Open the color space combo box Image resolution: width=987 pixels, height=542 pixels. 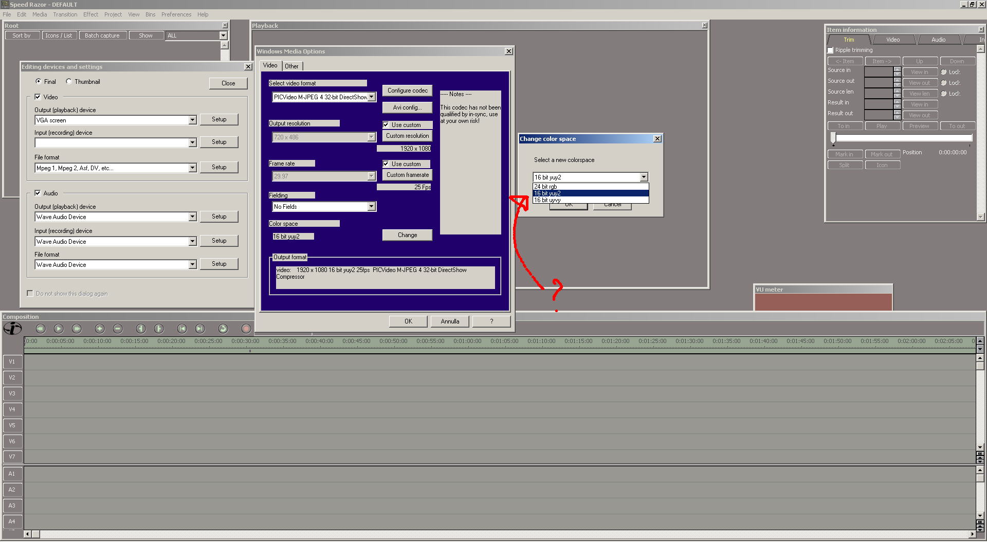click(x=644, y=177)
